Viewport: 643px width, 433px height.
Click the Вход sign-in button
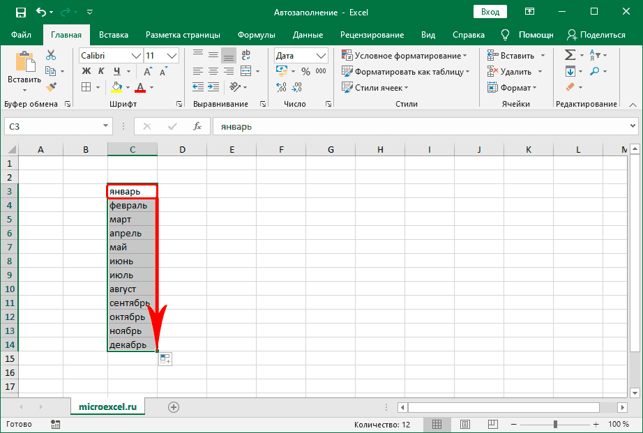click(490, 13)
